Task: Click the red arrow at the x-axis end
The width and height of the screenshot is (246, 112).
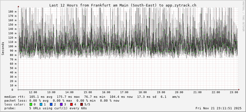Action: tap(239, 90)
